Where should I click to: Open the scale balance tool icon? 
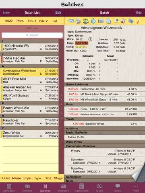coord(86,21)
